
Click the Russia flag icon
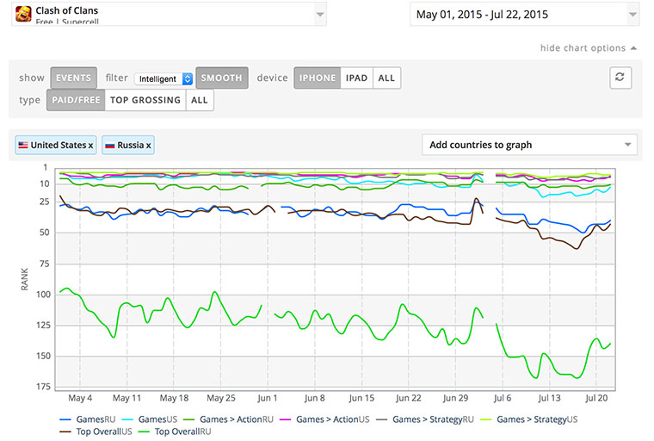[109, 146]
